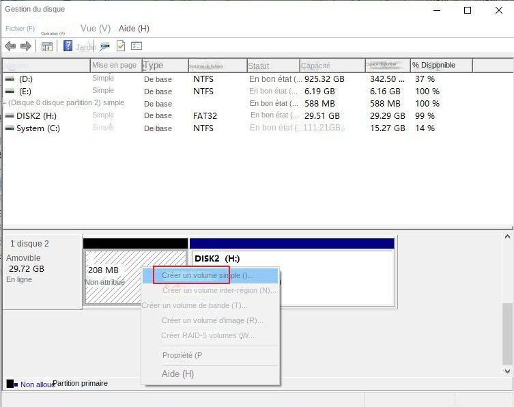Select the drive icon for (D:)
The width and height of the screenshot is (514, 407).
pos(10,79)
